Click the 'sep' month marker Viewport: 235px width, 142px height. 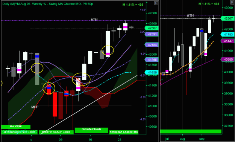click(x=202, y=139)
